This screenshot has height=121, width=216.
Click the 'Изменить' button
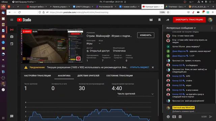coord(145,35)
